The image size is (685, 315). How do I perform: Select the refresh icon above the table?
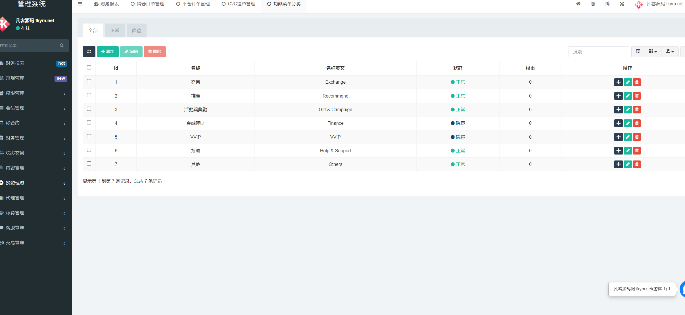(89, 52)
